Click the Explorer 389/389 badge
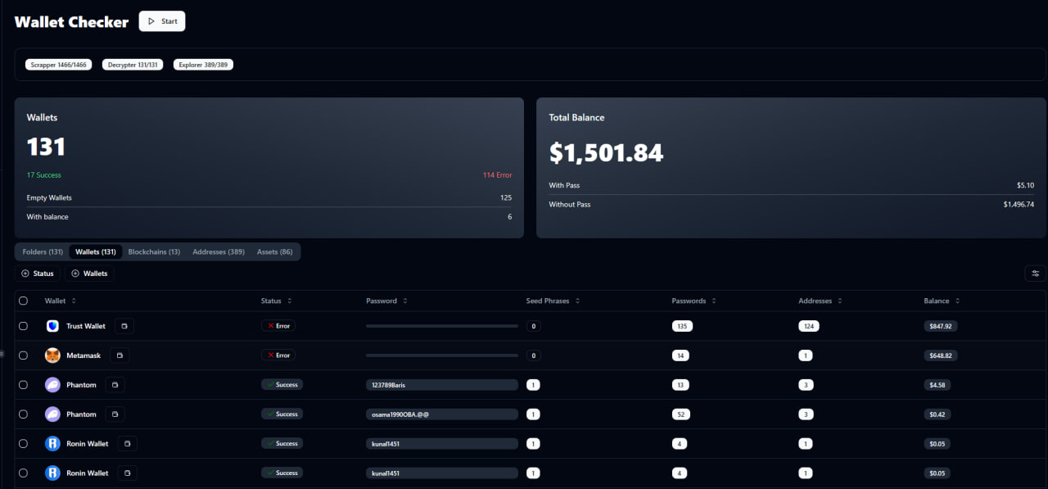 203,65
